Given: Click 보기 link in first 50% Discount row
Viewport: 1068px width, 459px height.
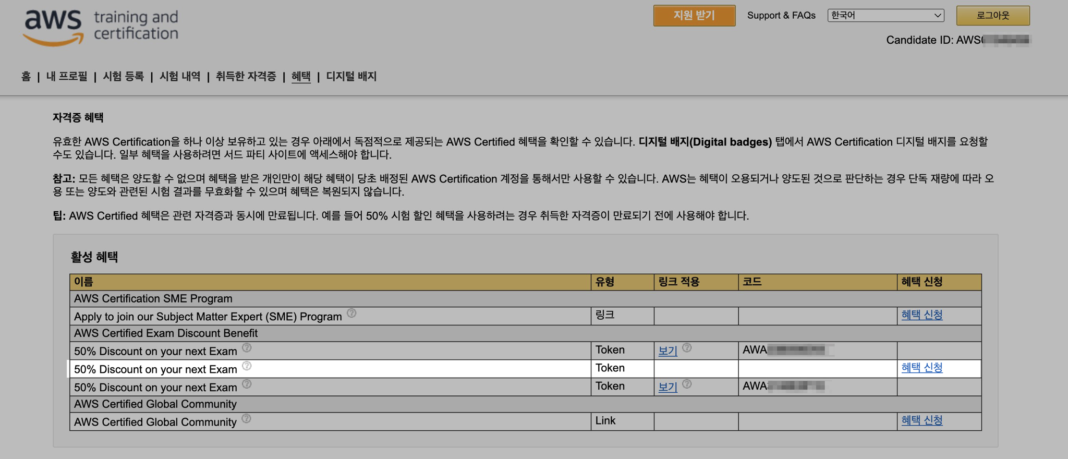Looking at the screenshot, I should [x=667, y=351].
